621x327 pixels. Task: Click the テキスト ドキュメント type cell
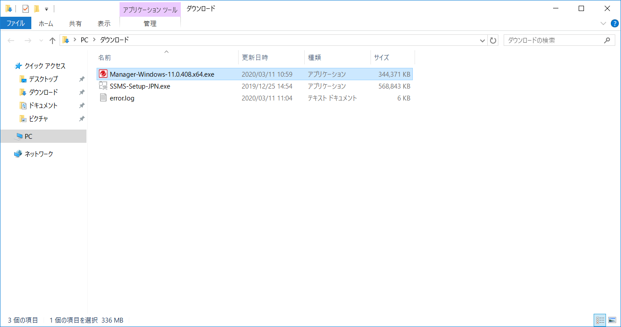pos(332,98)
